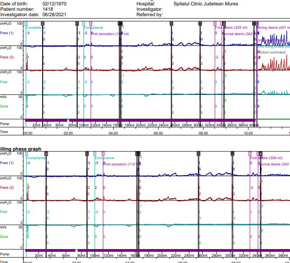This screenshot has height=263, width=290.
Task: Click magenta flag above filling-graph First desire
Action: click(250, 153)
